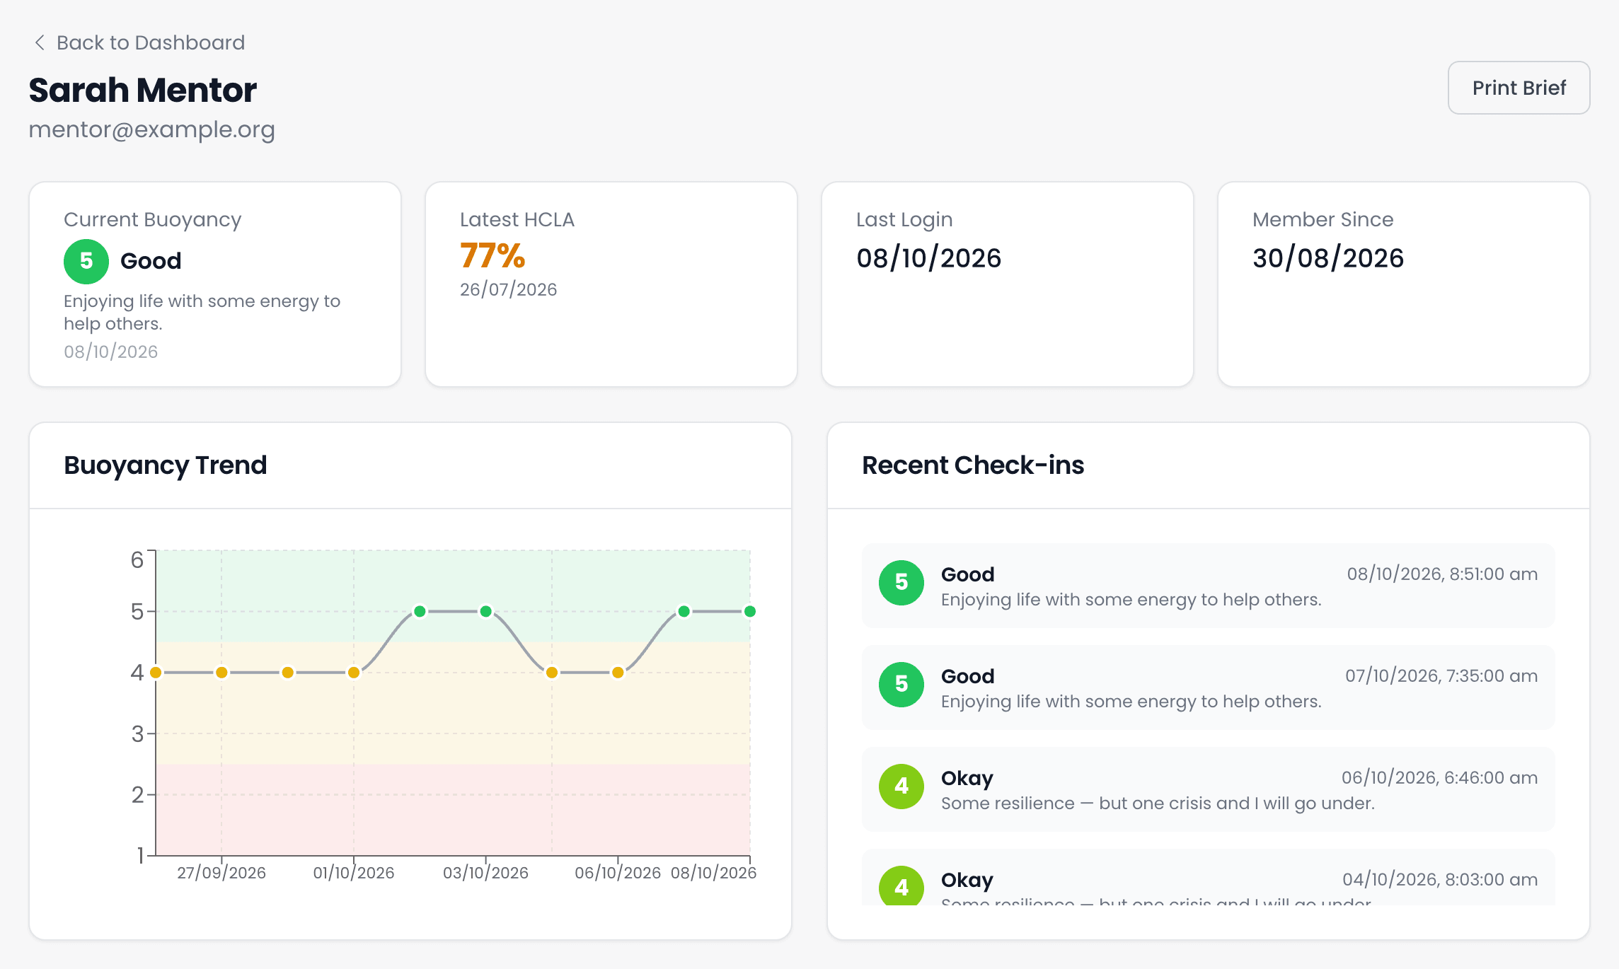The width and height of the screenshot is (1619, 969).
Task: Click the Sarah Mentor name heading
Action: pos(142,90)
